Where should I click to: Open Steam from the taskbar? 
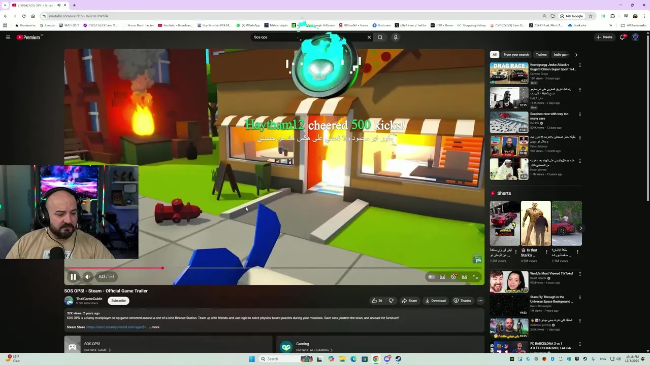coord(398,359)
